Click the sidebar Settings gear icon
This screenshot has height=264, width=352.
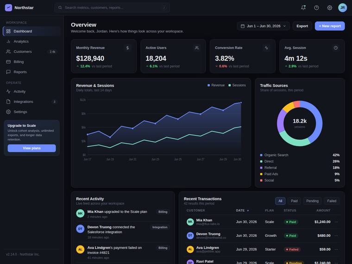[8, 112]
